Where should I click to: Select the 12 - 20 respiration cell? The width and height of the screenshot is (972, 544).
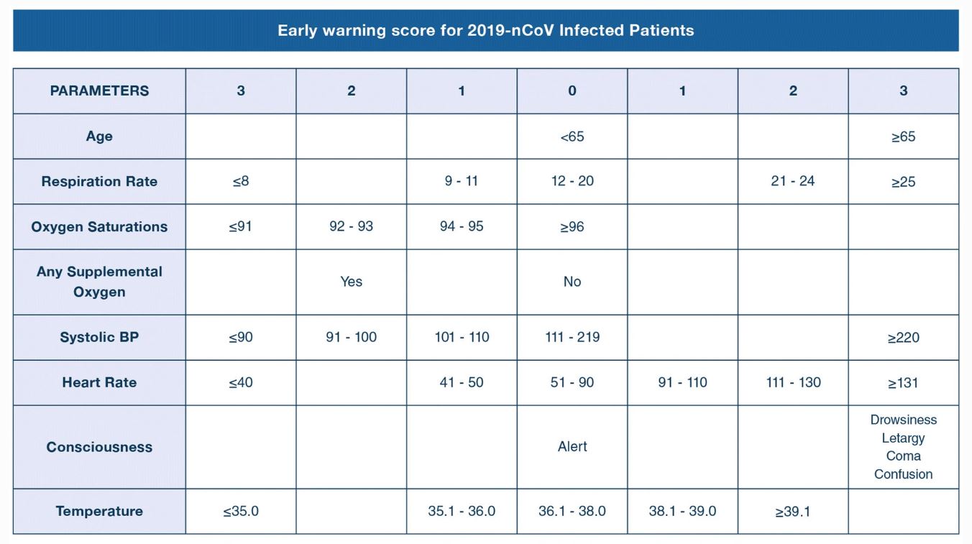tap(572, 181)
